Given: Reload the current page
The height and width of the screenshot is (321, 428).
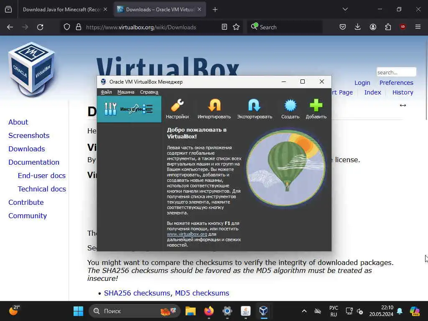Looking at the screenshot, I should pyautogui.click(x=40, y=27).
